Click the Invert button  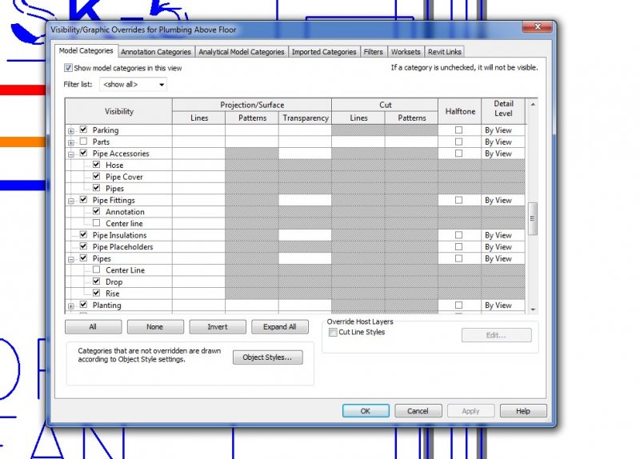pos(218,327)
